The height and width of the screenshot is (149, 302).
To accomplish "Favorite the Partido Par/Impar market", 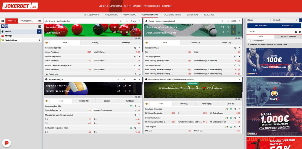I will tap(235, 48).
